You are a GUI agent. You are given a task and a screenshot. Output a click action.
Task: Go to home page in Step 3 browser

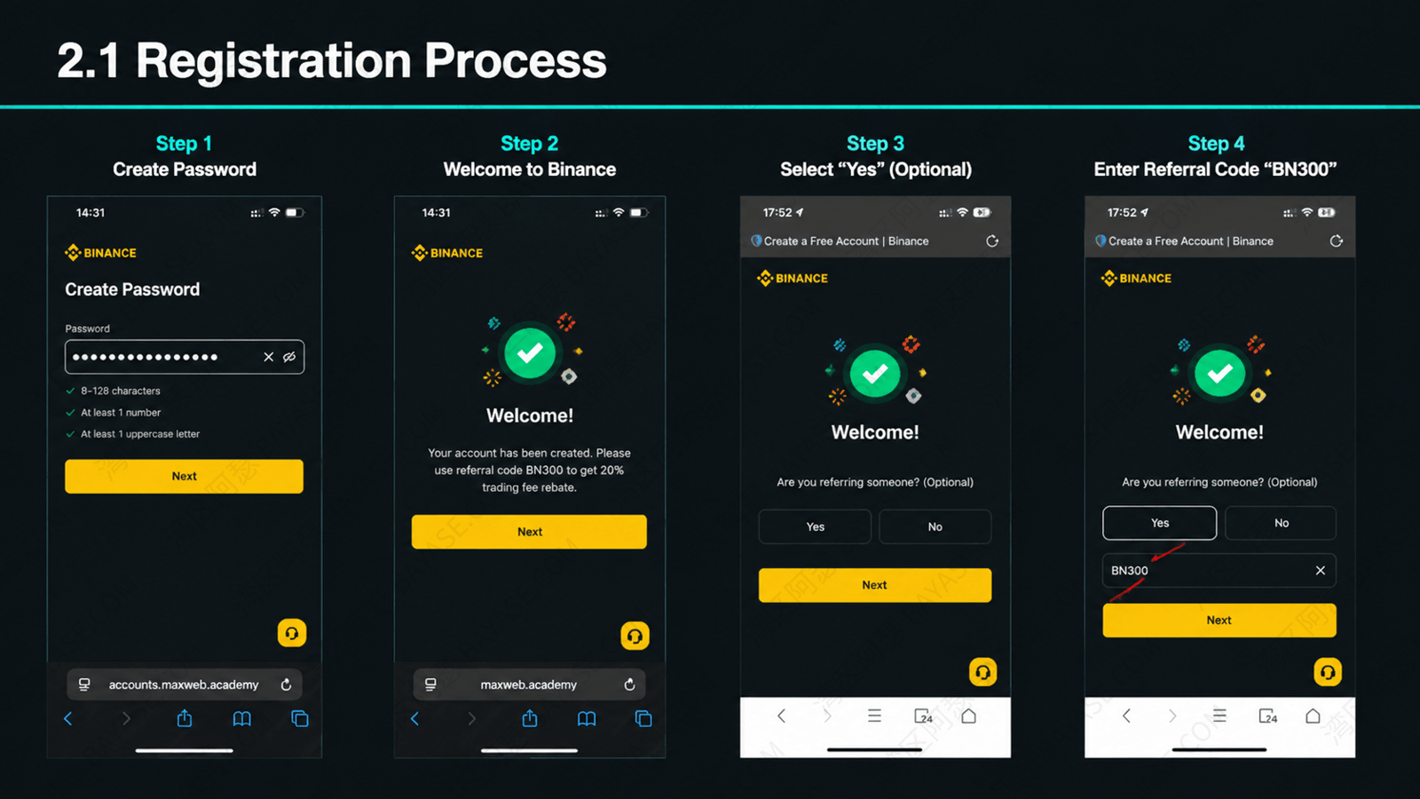pos(969,716)
